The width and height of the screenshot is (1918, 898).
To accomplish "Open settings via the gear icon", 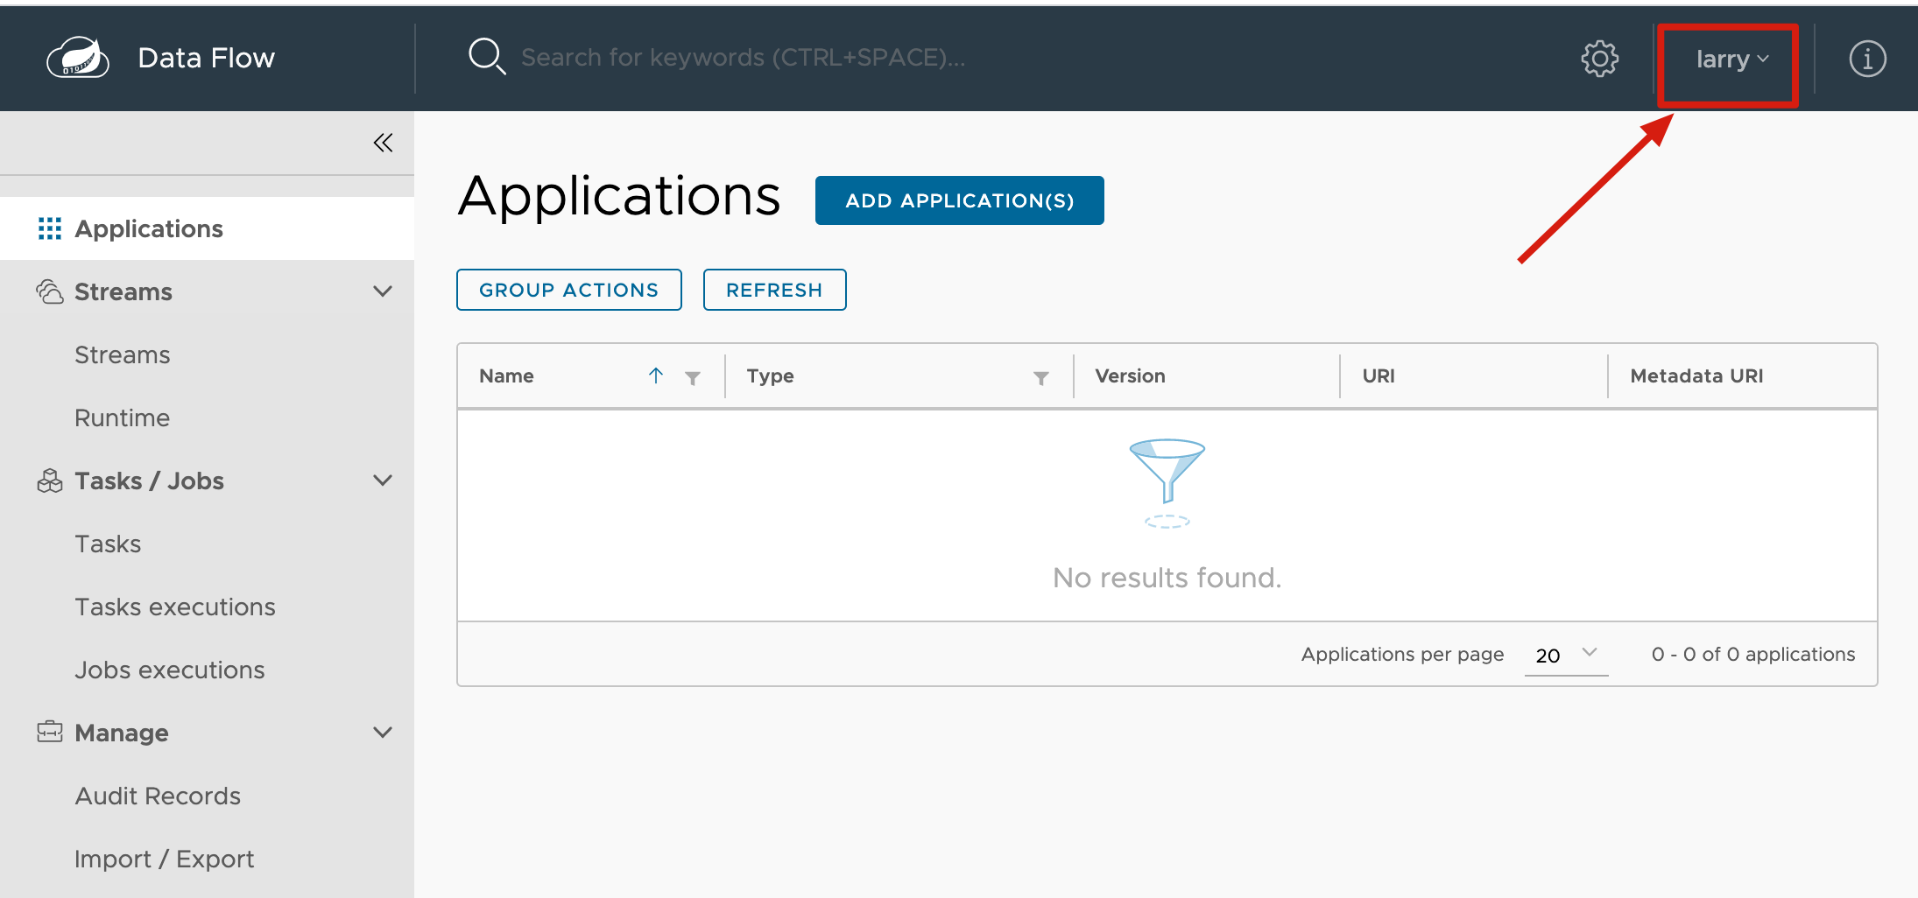I will pos(1599,59).
